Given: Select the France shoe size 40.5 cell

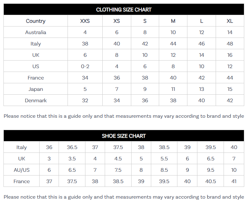Looking at the screenshot, I should (x=210, y=181).
